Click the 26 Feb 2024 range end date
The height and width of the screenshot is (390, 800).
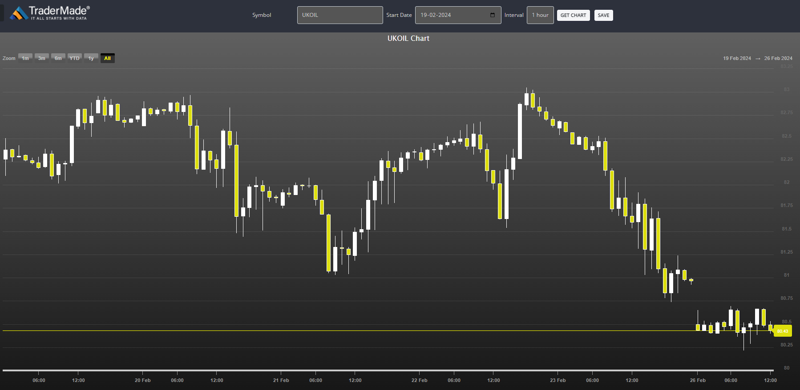point(778,58)
